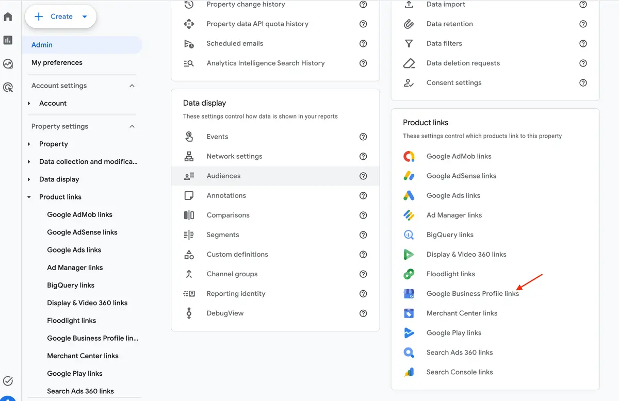Open the Reports bar chart icon
Screen dimensions: 619x401
[8, 40]
